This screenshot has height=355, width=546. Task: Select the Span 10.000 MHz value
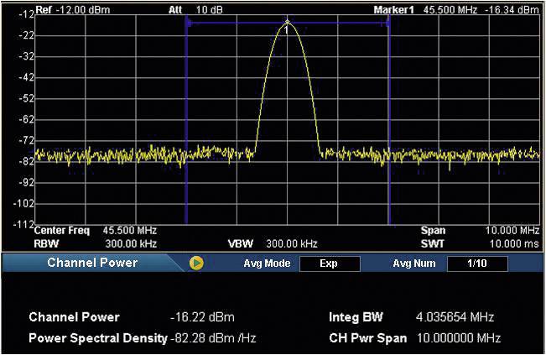[512, 230]
